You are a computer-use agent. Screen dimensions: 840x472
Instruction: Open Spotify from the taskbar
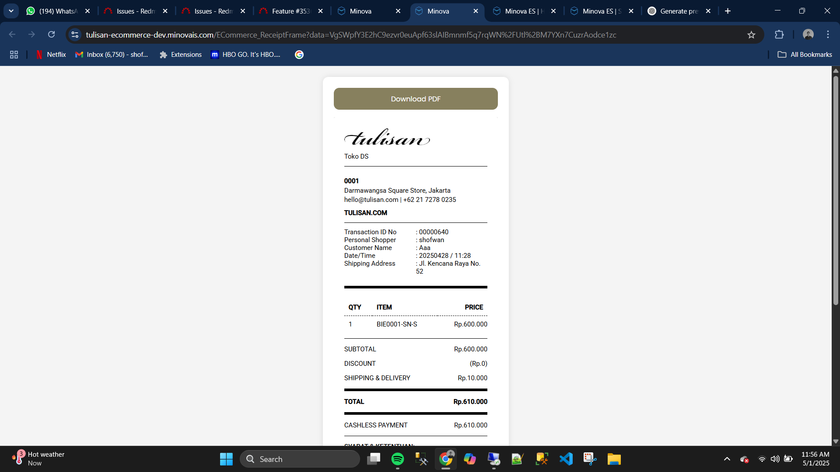[x=398, y=459]
